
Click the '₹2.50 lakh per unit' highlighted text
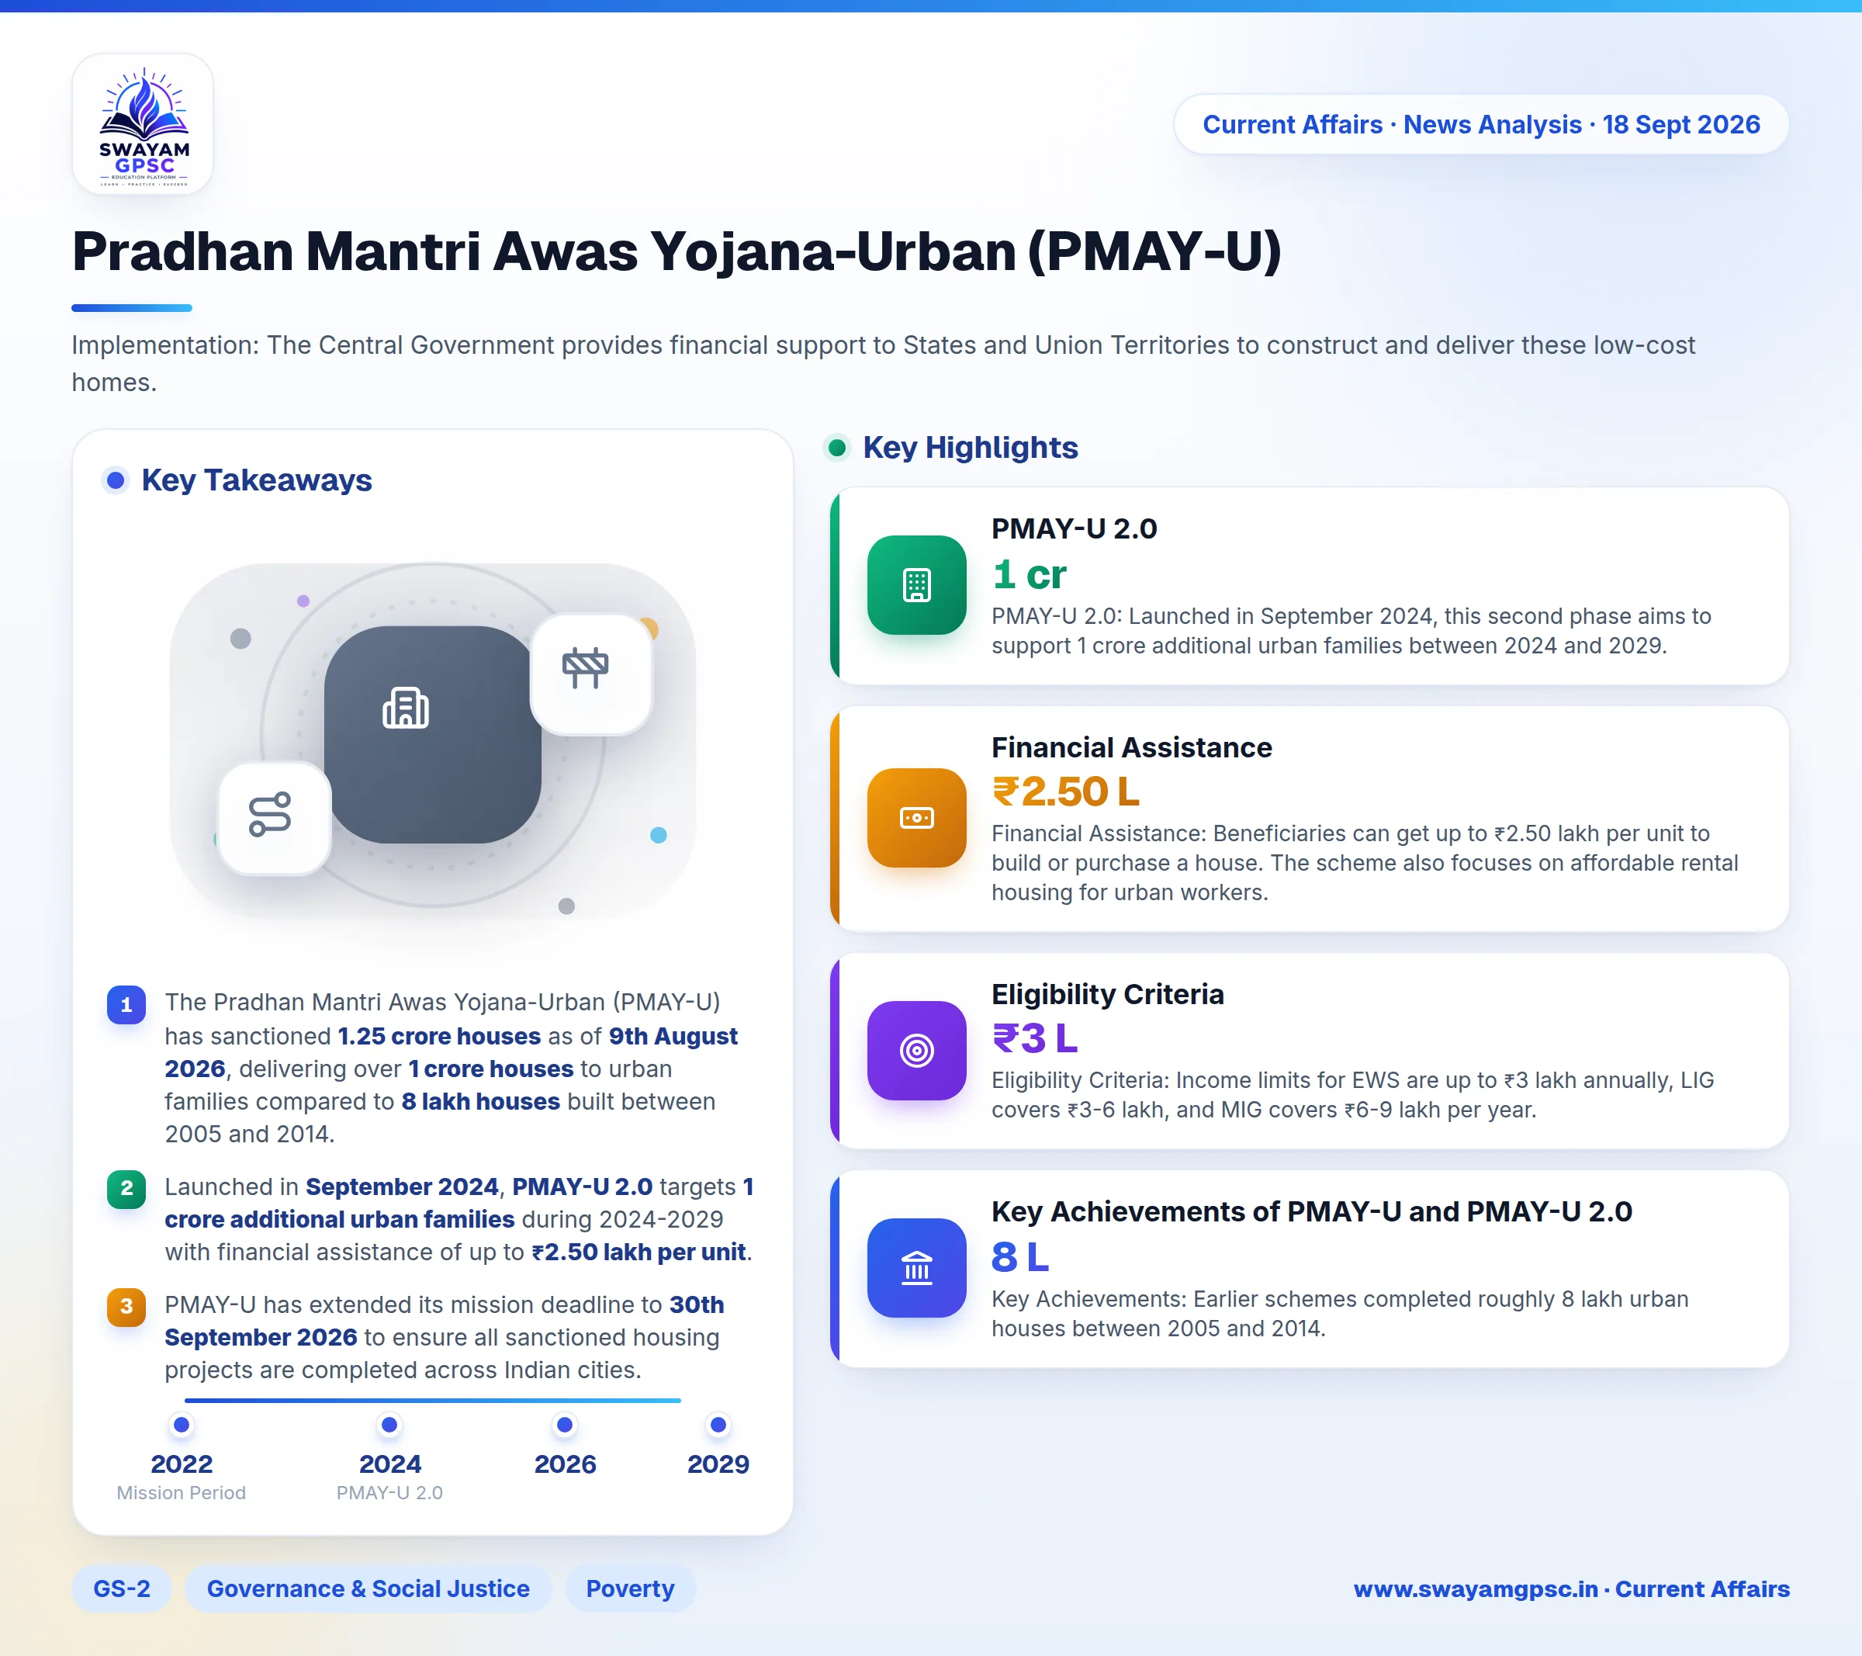pos(639,1252)
